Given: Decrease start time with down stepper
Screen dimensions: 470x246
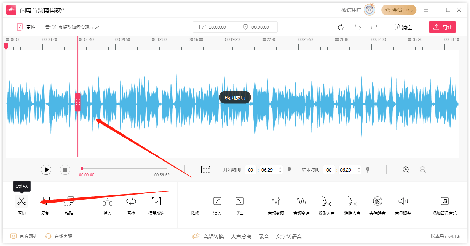Looking at the screenshot, I should (x=280, y=172).
